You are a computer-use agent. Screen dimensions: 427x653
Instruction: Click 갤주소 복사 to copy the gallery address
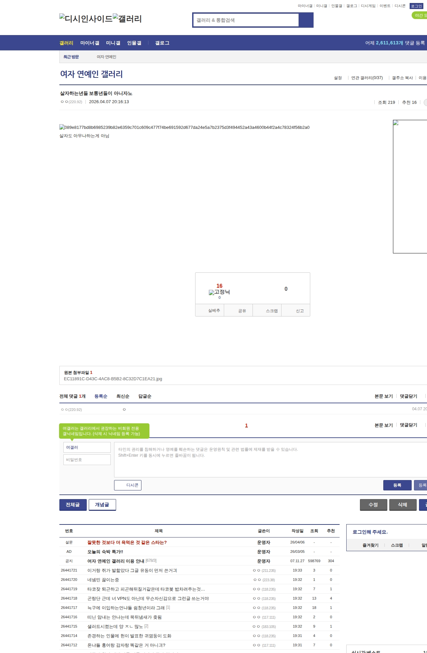pos(402,78)
